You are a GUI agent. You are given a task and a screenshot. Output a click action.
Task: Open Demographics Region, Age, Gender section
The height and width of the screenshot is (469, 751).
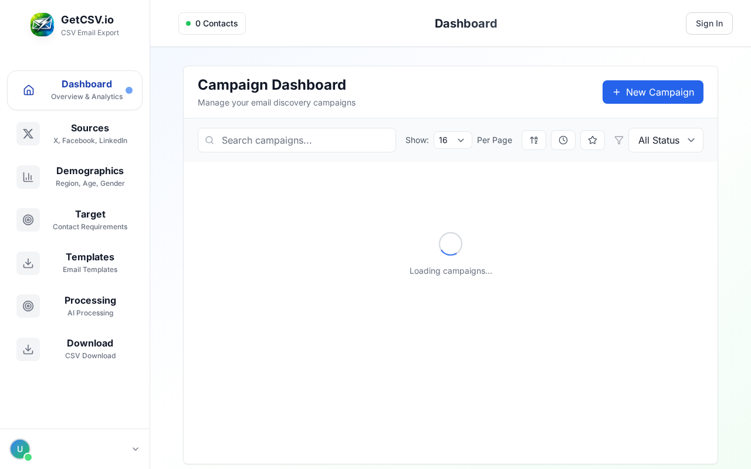tap(75, 177)
